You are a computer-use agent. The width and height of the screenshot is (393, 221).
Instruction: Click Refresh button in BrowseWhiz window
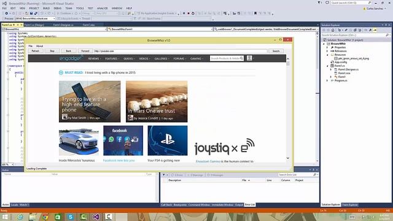[36, 51]
